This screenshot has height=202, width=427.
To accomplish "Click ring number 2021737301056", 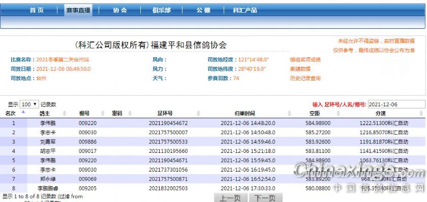I will coord(168,170).
